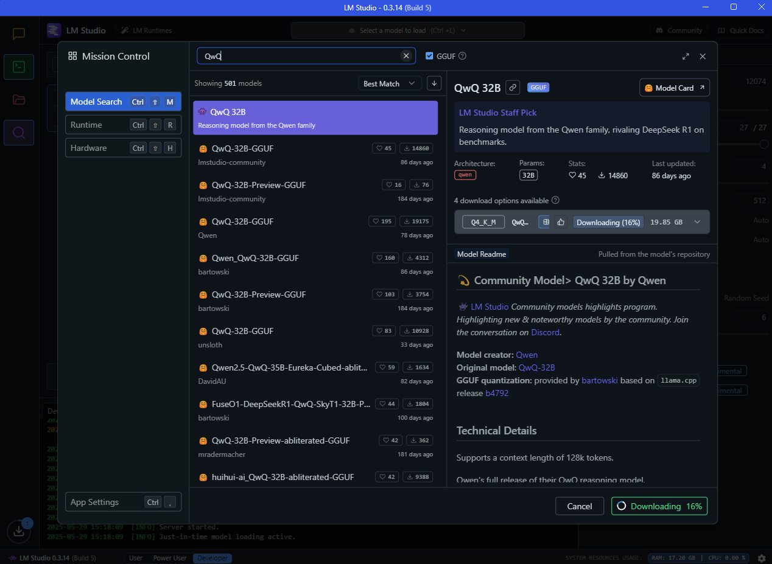Open the Best Match sort dropdown
The height and width of the screenshot is (564, 772).
(390, 83)
